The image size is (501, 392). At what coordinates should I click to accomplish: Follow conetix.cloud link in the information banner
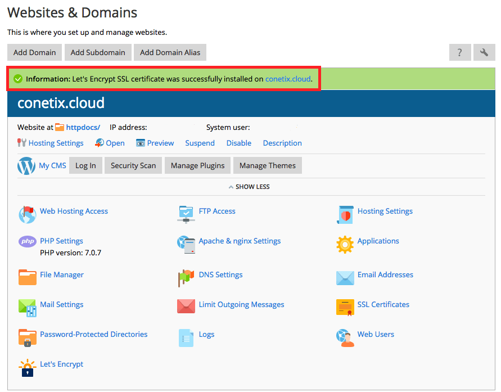tap(288, 79)
